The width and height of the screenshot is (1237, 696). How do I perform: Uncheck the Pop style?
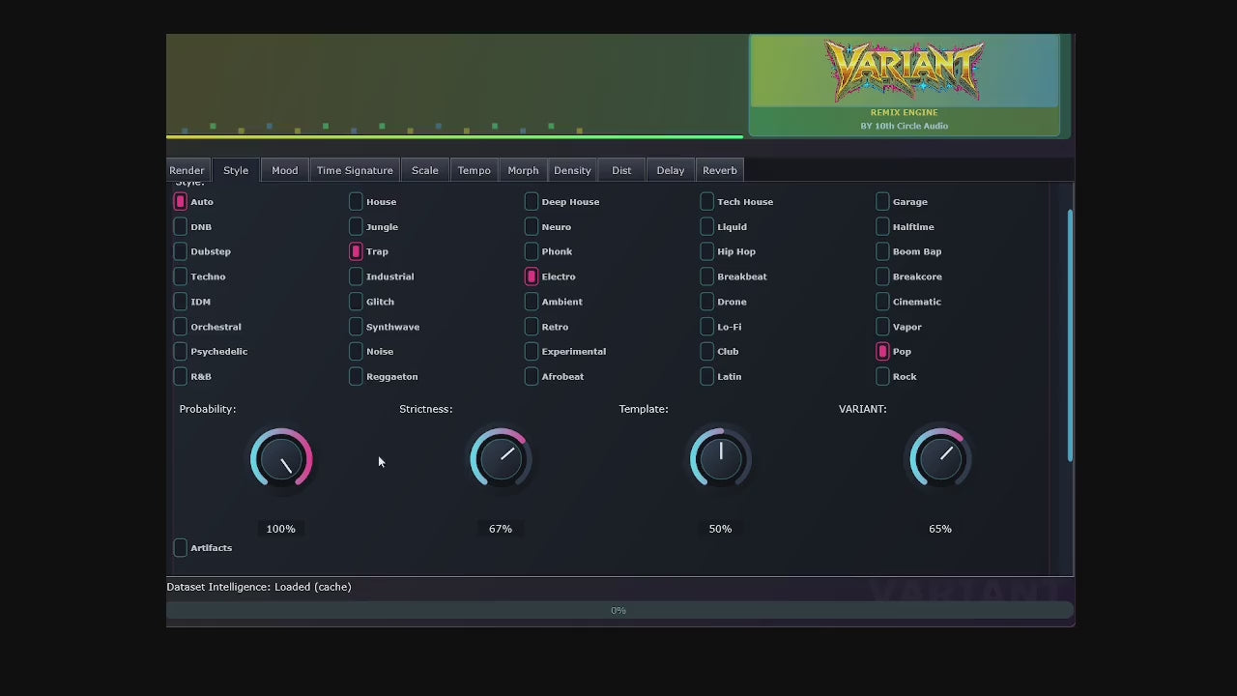pos(882,351)
